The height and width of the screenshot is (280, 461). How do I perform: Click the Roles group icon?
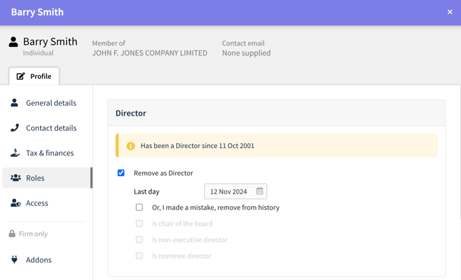coord(15,178)
